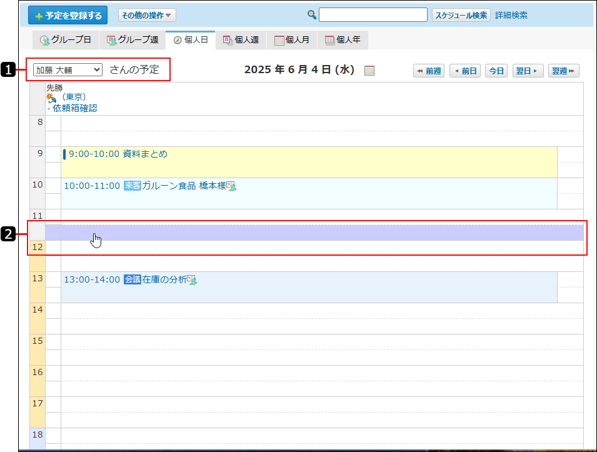The image size is (597, 452).
Task: Go to next week with 翌週
Action: (x=563, y=71)
